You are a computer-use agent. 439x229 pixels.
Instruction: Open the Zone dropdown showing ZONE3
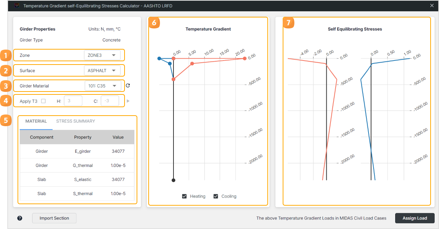coord(103,55)
